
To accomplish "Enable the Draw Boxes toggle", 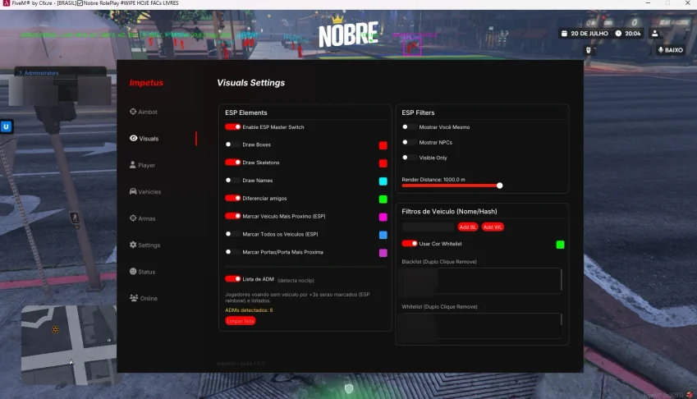I will (233, 144).
